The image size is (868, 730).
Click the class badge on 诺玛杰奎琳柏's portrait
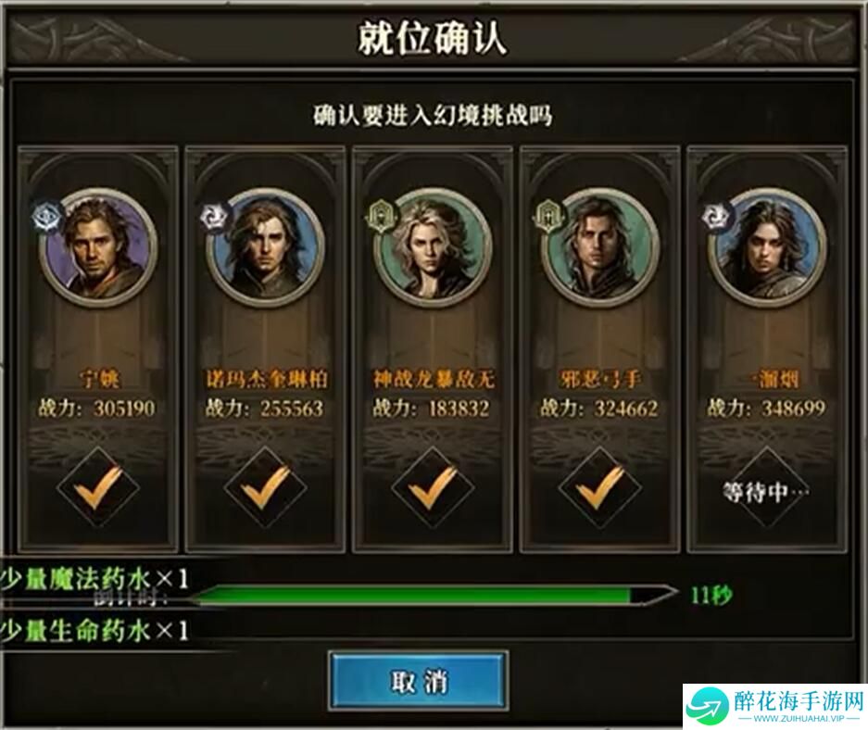pos(213,217)
